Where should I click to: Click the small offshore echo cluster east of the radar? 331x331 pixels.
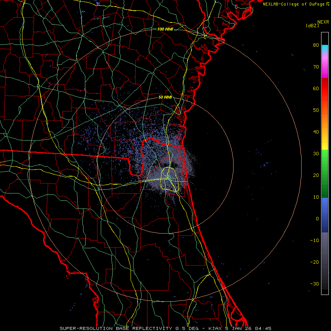click(266, 164)
